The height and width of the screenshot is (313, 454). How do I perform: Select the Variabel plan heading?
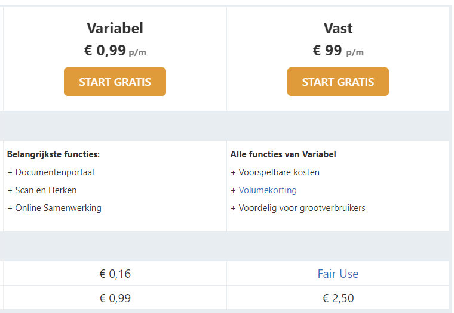coord(115,29)
